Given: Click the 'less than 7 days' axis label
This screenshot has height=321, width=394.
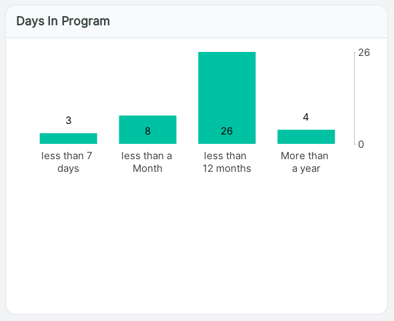Looking at the screenshot, I should pyautogui.click(x=67, y=162).
